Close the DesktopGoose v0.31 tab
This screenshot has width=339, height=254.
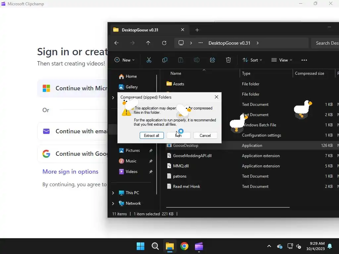coord(182,30)
